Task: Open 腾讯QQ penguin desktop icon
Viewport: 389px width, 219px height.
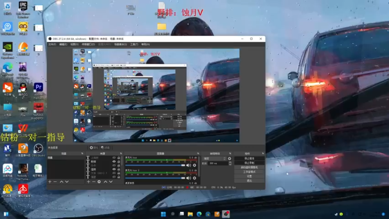Action: (23, 90)
